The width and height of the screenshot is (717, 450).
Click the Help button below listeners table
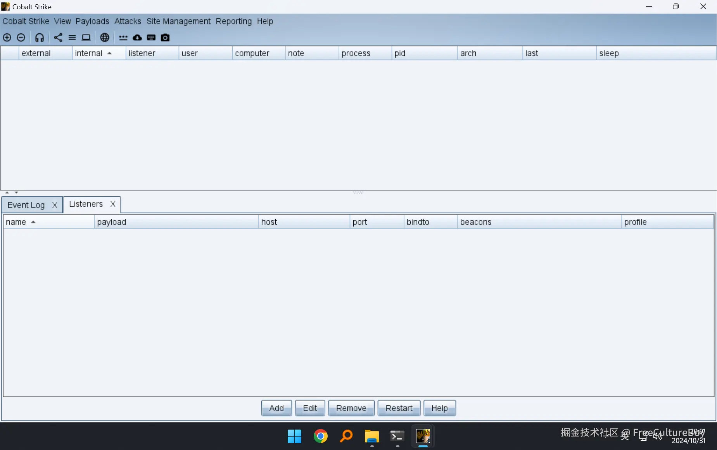[440, 408]
